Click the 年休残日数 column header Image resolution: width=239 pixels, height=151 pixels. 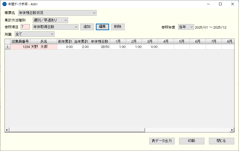(100, 41)
